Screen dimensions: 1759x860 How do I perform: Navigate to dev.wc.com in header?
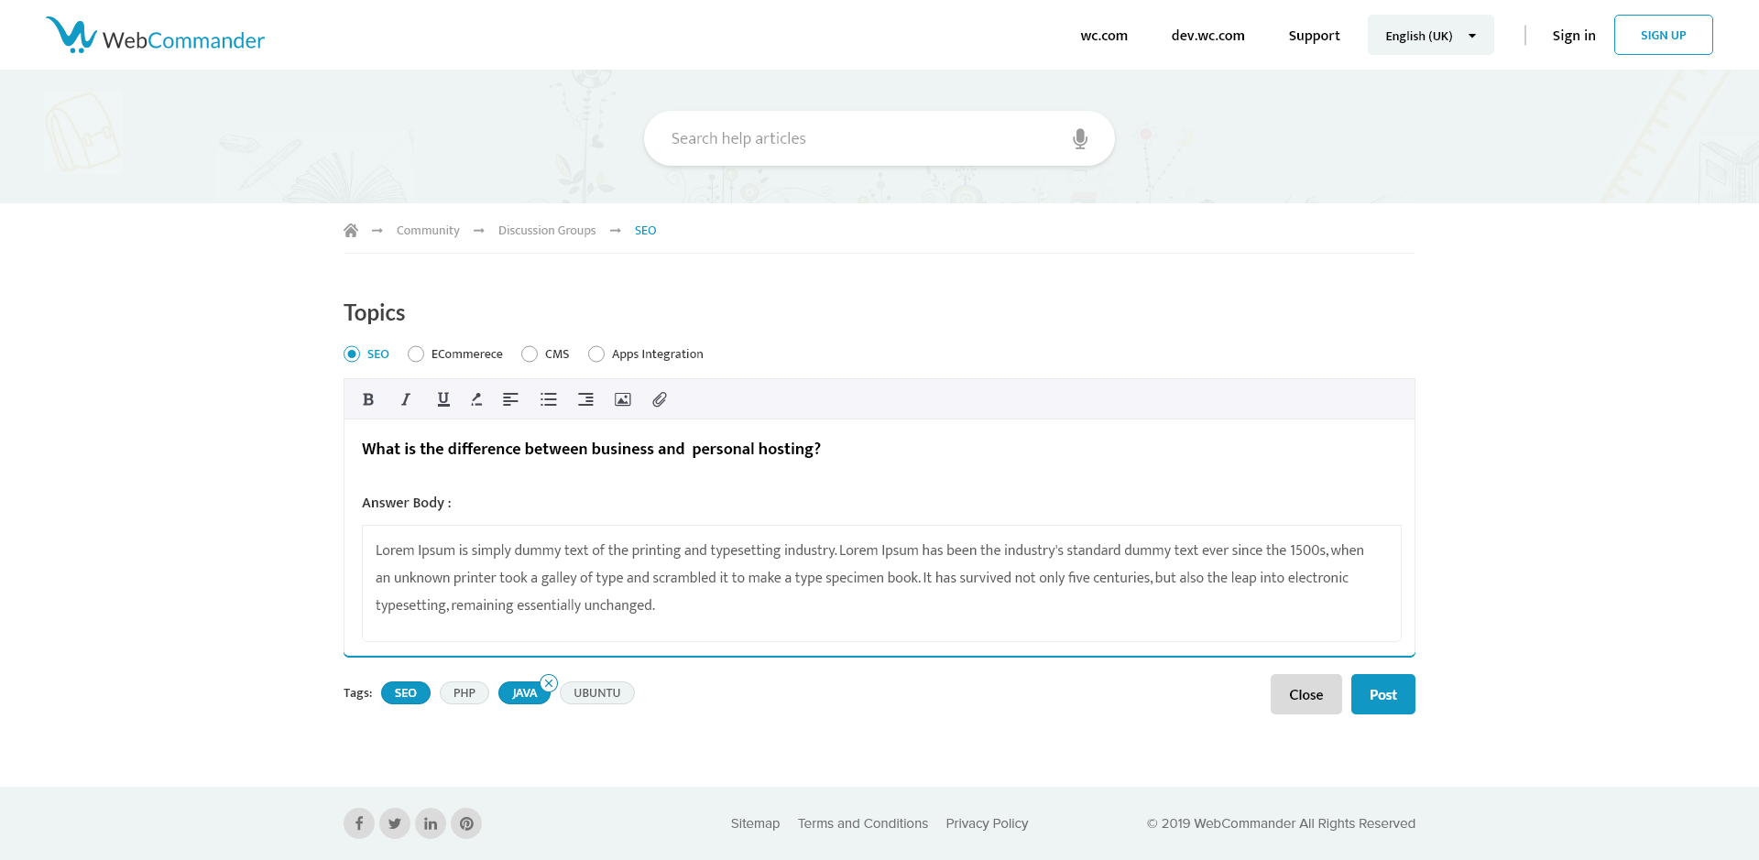pos(1207,36)
